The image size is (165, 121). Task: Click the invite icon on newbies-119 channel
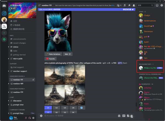33,80
